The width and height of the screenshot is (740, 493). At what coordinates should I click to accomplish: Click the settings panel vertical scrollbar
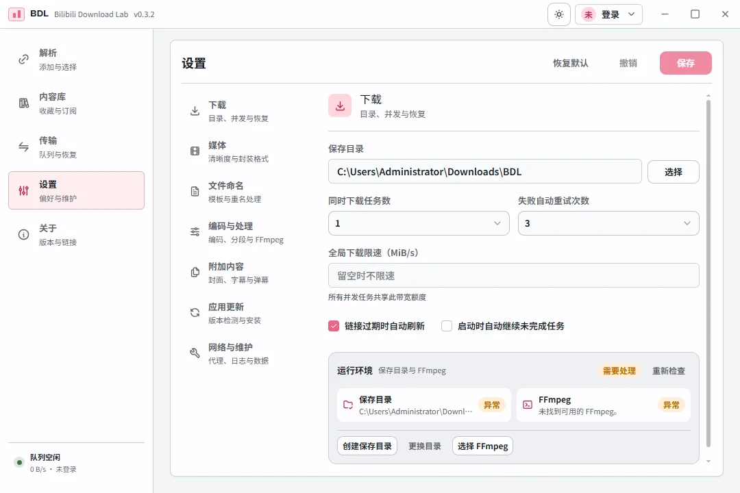click(x=708, y=274)
